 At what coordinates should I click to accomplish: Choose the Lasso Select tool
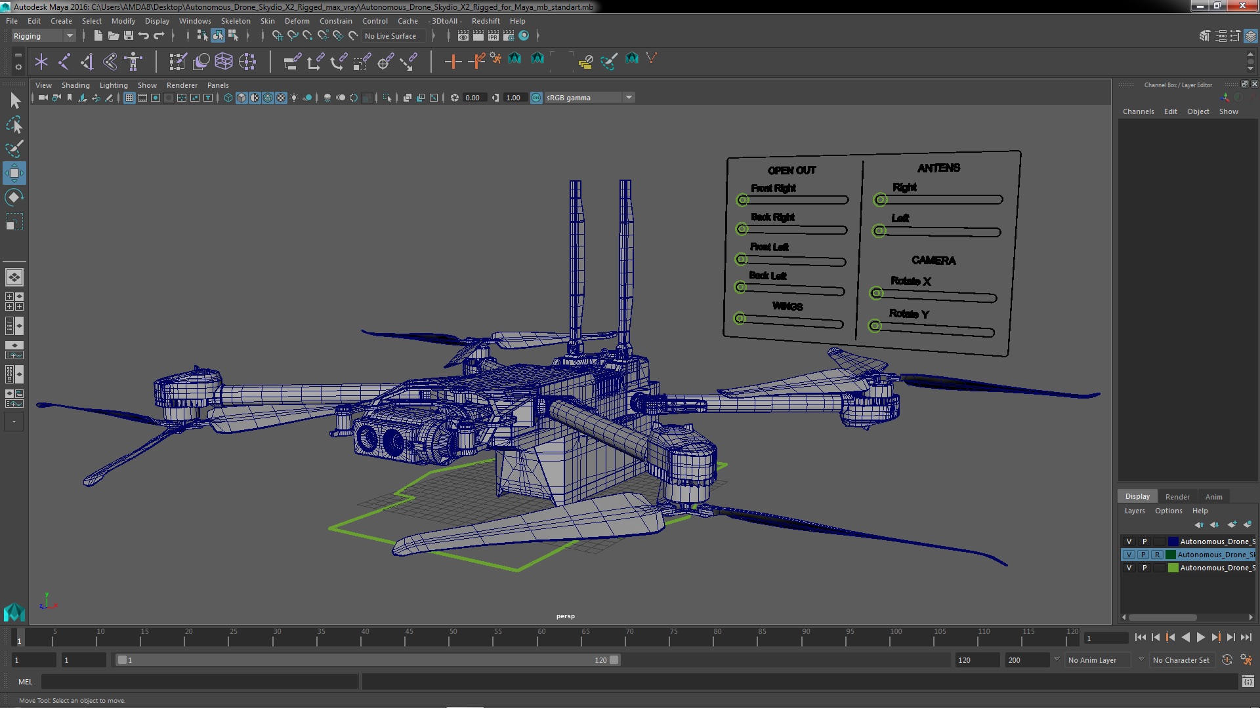pos(14,125)
